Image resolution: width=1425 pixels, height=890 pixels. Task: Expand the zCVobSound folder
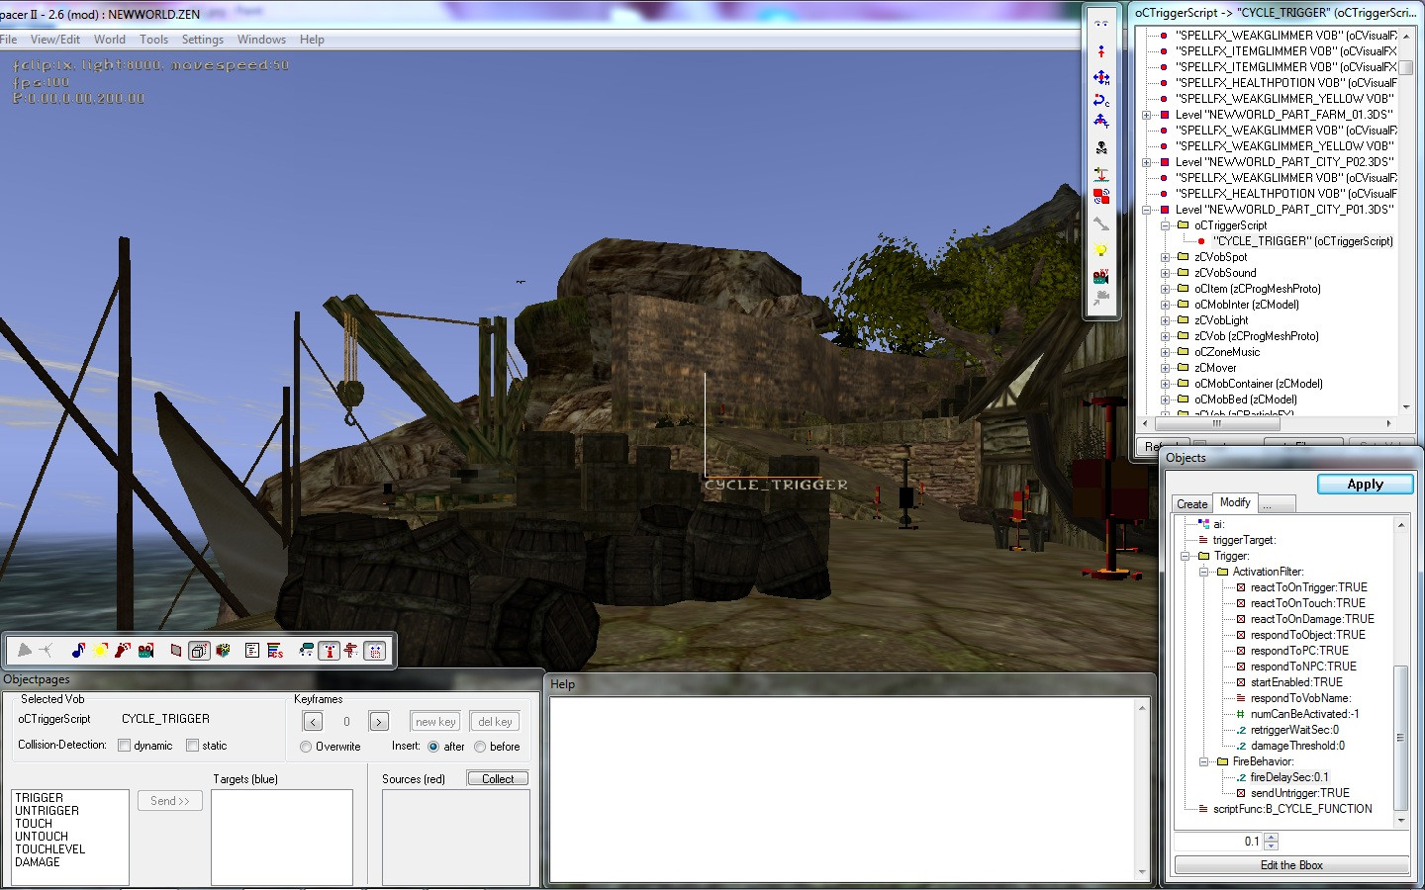pyautogui.click(x=1166, y=273)
